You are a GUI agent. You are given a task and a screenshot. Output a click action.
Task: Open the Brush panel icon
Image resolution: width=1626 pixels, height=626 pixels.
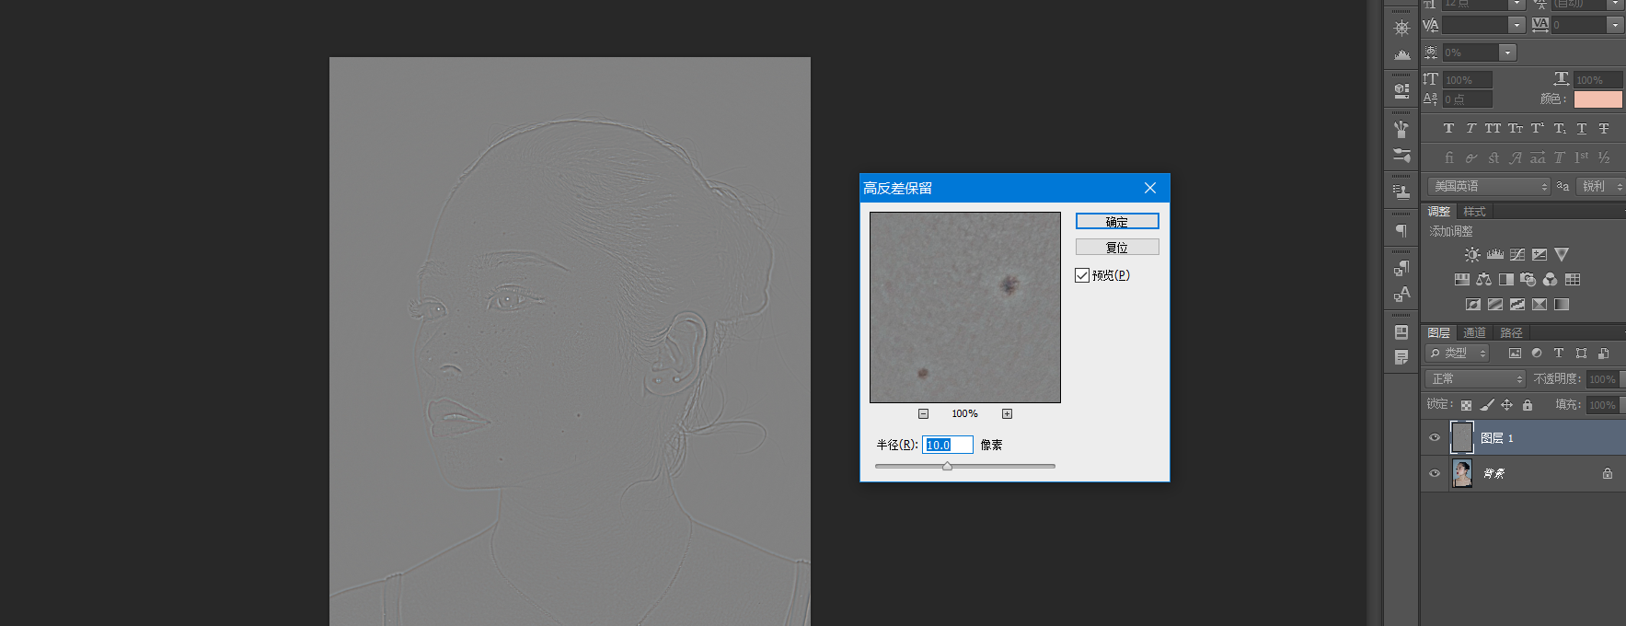[x=1401, y=156]
